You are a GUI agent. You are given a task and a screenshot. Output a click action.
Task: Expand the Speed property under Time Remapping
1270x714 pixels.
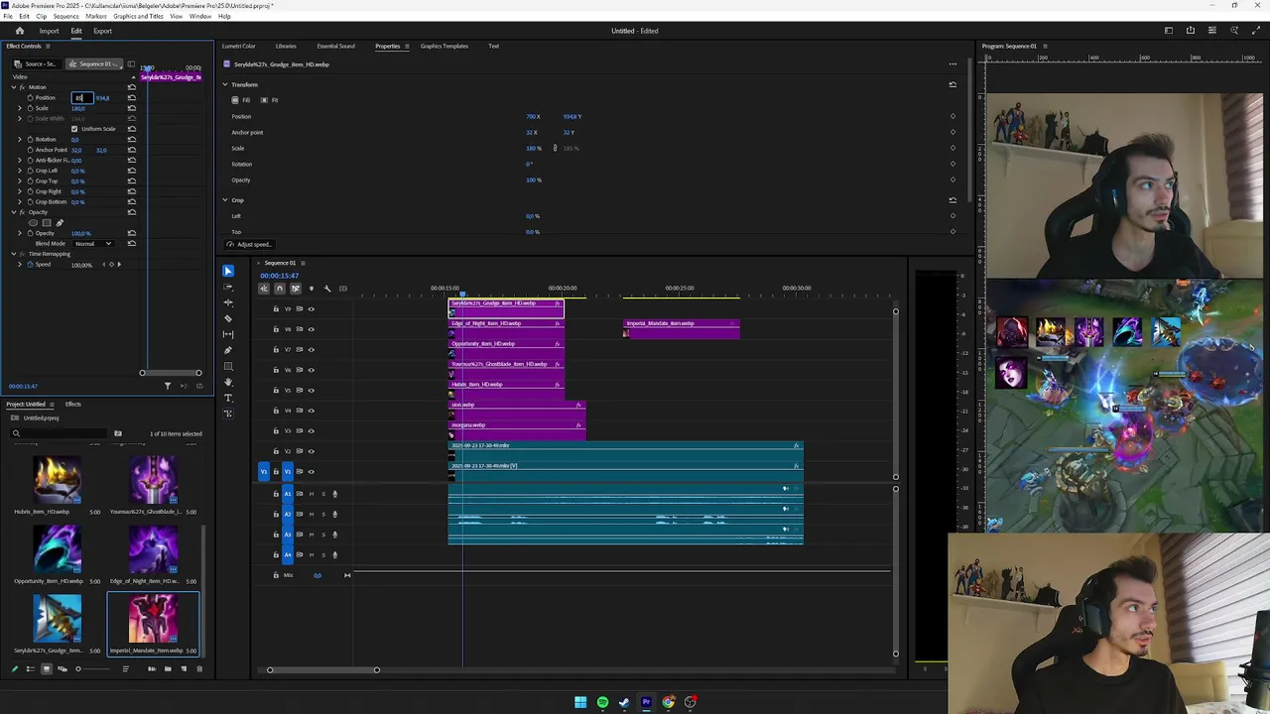coord(19,265)
